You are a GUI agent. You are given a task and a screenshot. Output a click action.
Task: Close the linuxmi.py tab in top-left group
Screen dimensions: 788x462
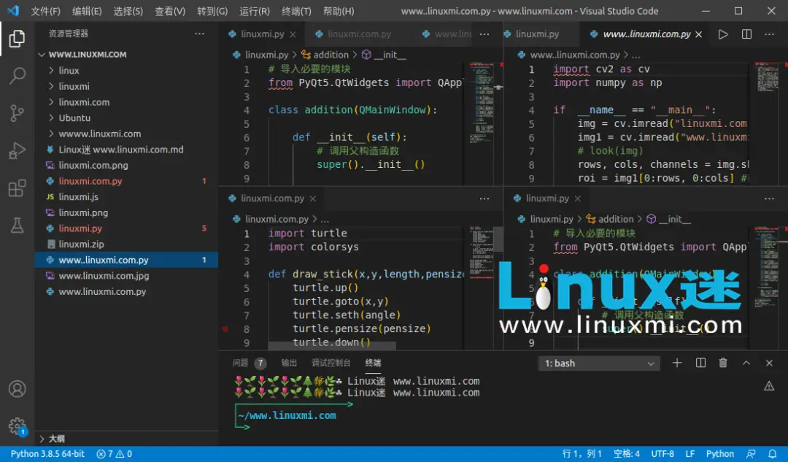pyautogui.click(x=293, y=34)
